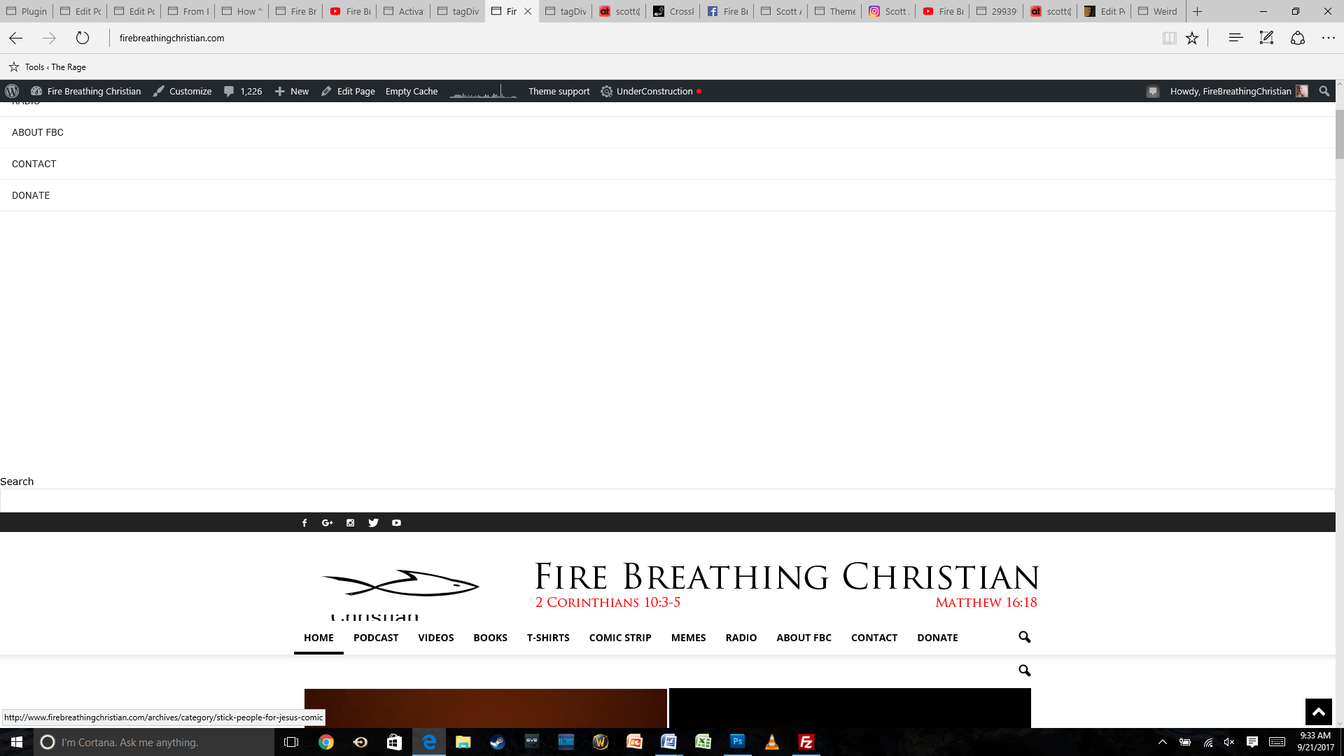This screenshot has width=1344, height=756.
Task: Expand hidden system tray icons chevron
Action: click(1163, 742)
